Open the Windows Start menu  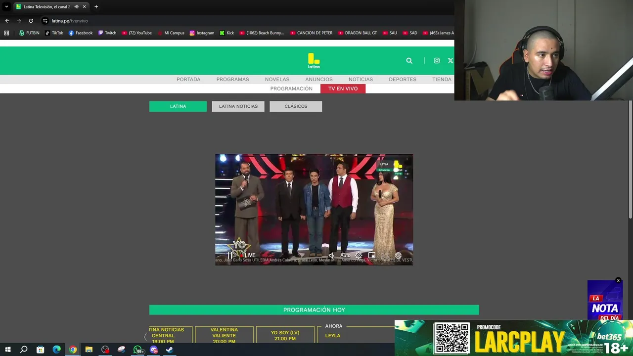7,350
